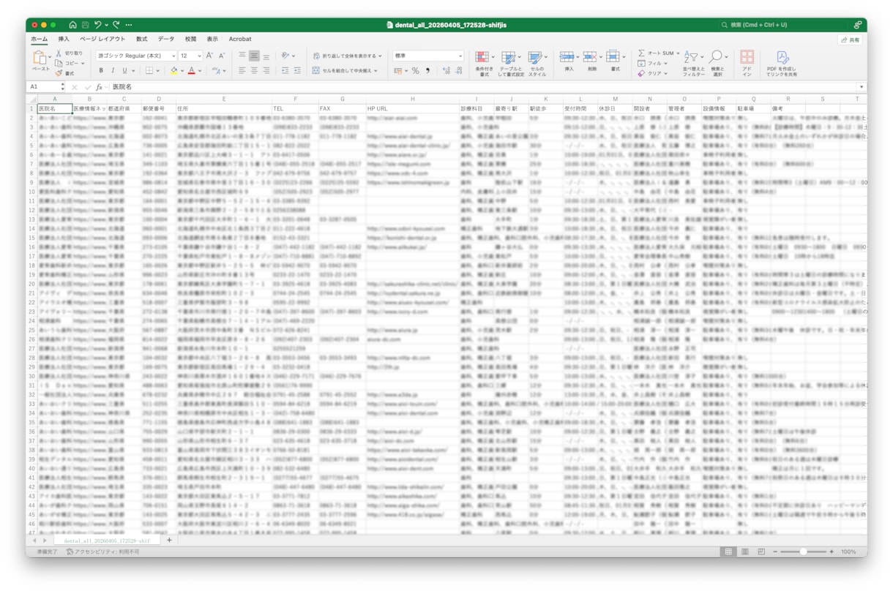Image resolution: width=893 pixels, height=591 pixels.
Task: Switch to the 挿入 ribbon tab
Action: point(64,39)
